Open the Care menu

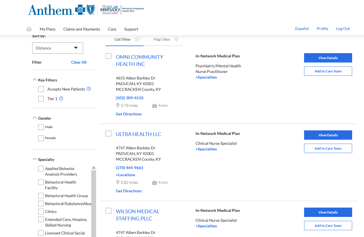[112, 29]
